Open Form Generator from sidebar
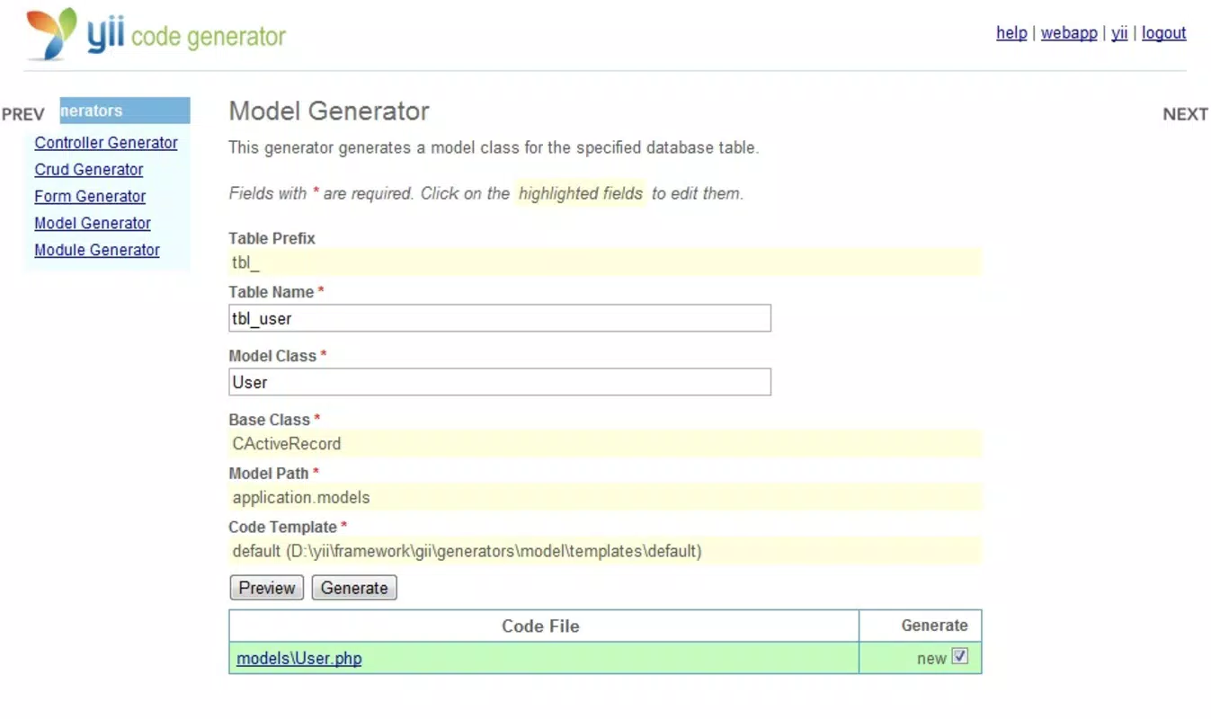Screen dimensions: 1211x719 90,197
